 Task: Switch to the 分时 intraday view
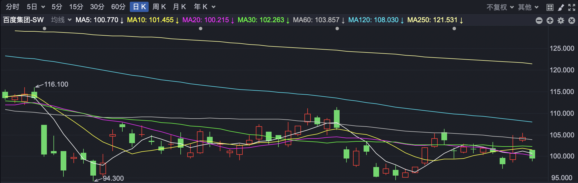pyautogui.click(x=12, y=7)
